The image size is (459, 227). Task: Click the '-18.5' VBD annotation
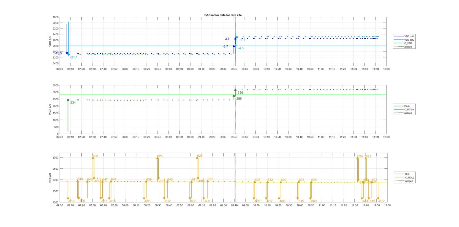click(x=58, y=53)
